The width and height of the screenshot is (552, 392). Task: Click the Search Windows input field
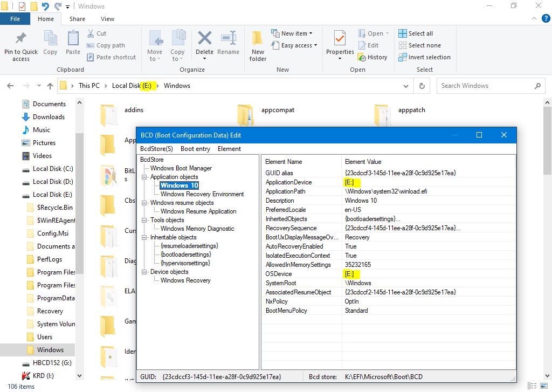484,86
